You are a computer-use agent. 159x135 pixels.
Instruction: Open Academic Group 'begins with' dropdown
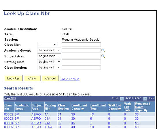point(49,50)
